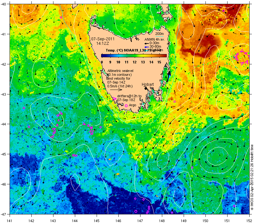Click the colorbar tick label '12'
The image size is (256, 224).
coord(134,62)
